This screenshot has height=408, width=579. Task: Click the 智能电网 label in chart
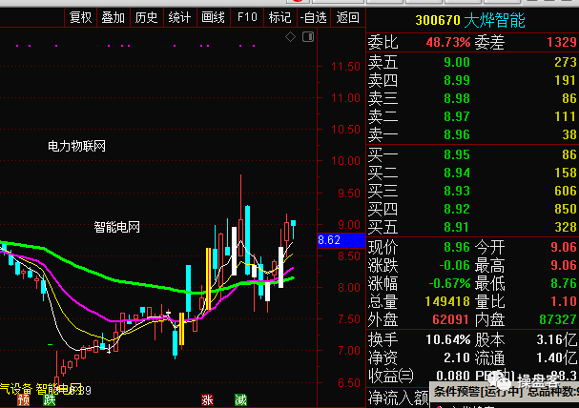click(117, 227)
